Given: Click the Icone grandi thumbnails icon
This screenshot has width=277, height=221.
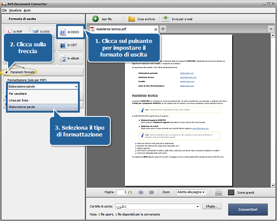Looking at the screenshot, I should pos(231,192).
